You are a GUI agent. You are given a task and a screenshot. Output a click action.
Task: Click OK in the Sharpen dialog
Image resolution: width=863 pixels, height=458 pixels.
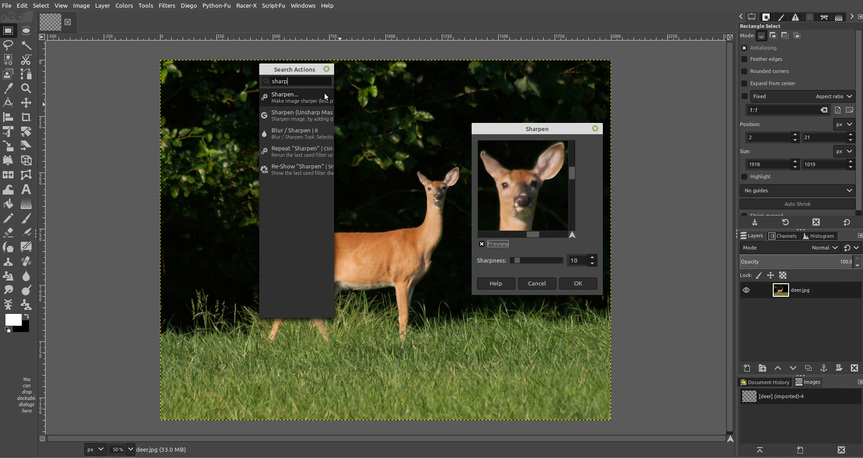tap(578, 283)
